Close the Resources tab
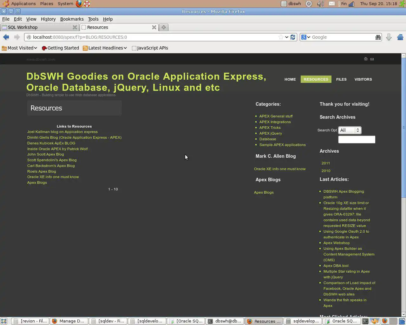This screenshot has width=406, height=325. pos(154,27)
